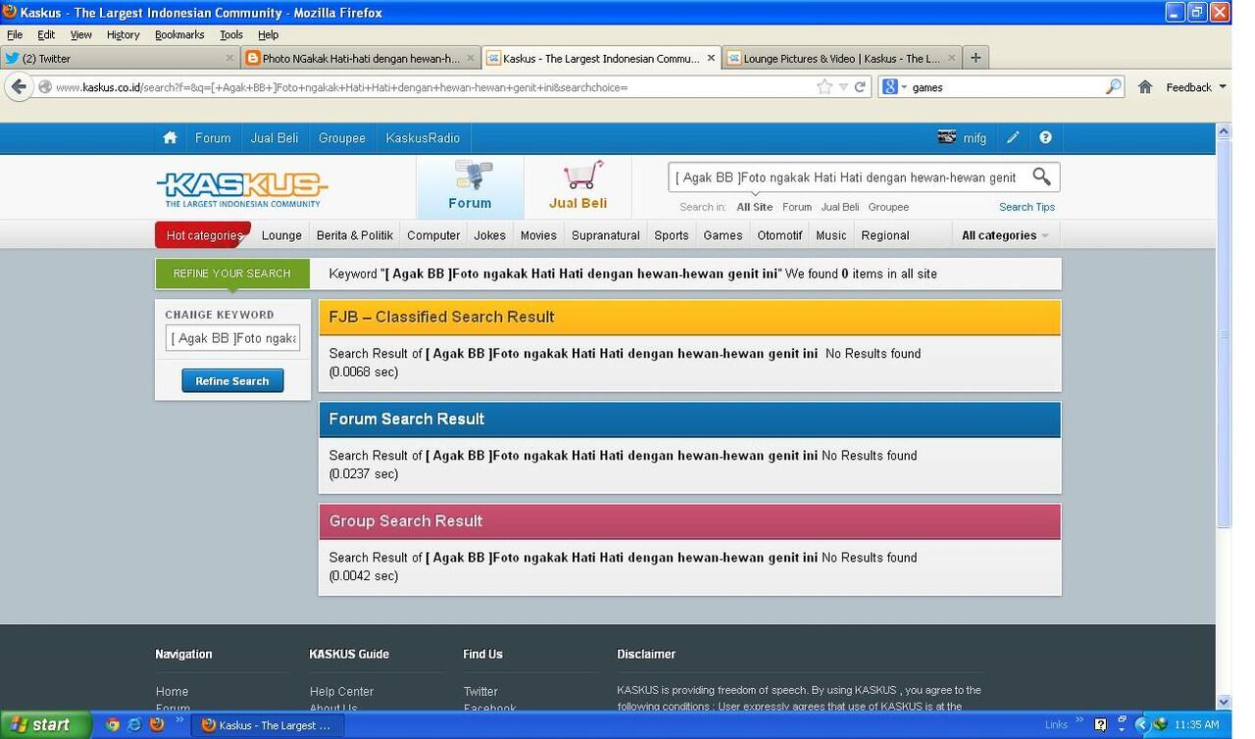
Task: Click the question mark help icon
Action: (x=1045, y=138)
